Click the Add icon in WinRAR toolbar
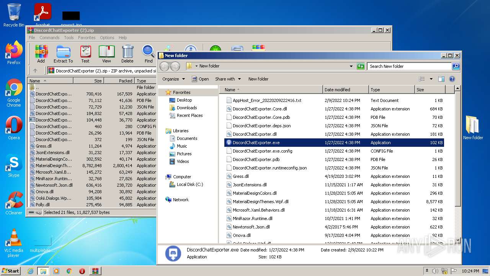The width and height of the screenshot is (490, 276). point(41,54)
